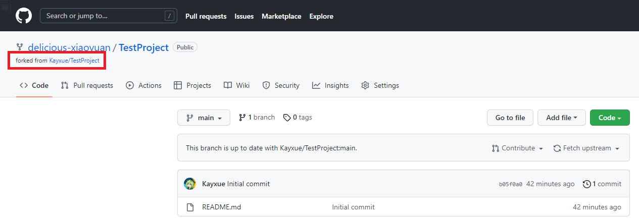This screenshot has width=639, height=221.
Task: Focus the Search or jump to field
Action: point(104,16)
